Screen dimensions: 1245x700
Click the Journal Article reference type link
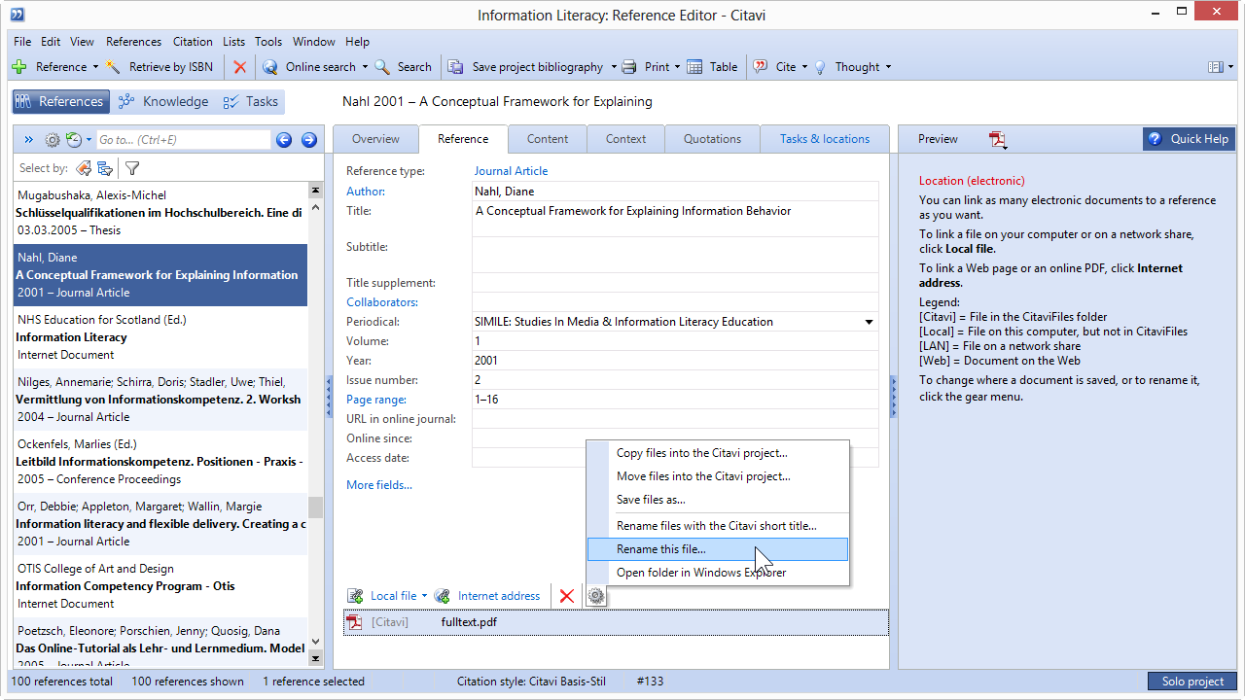(511, 171)
